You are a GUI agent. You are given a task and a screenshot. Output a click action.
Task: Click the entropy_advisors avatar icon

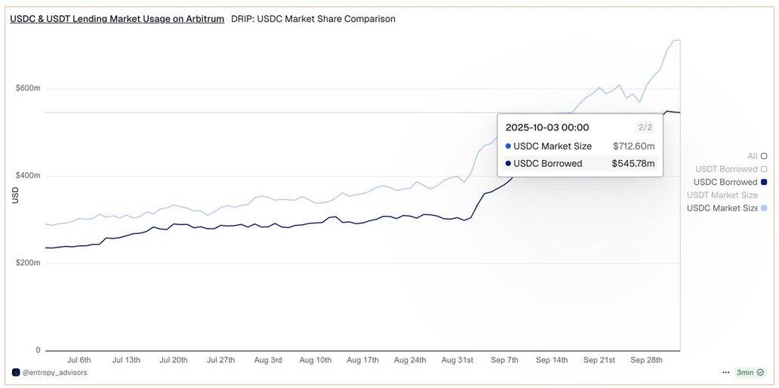click(16, 372)
